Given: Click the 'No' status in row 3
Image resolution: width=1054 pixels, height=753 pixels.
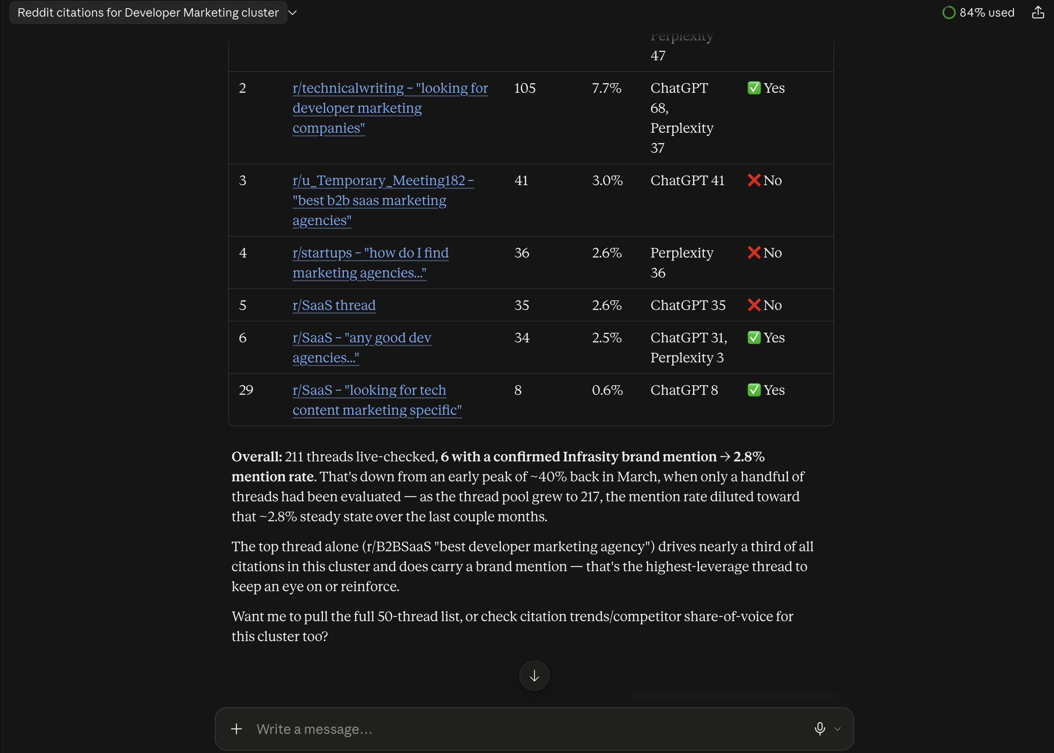Looking at the screenshot, I should [765, 181].
